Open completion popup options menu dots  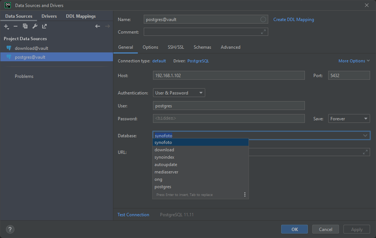tap(244, 194)
